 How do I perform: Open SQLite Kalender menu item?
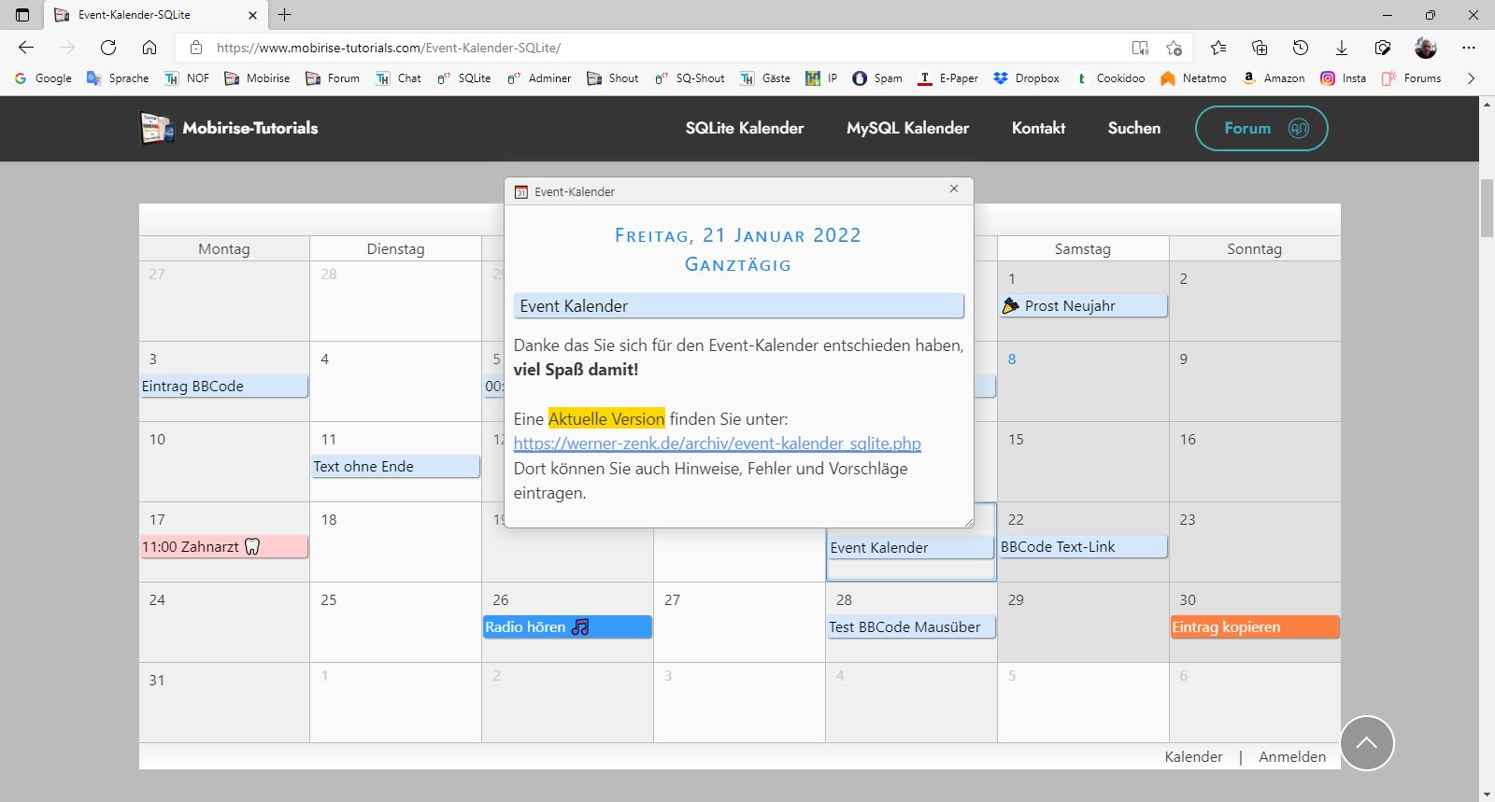click(744, 128)
